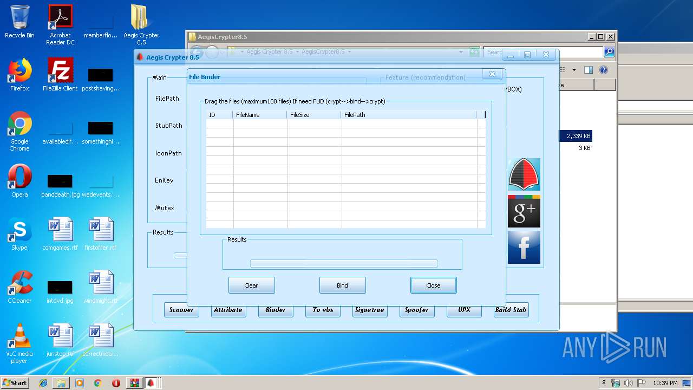Click the Bind button
The width and height of the screenshot is (693, 390).
pyautogui.click(x=342, y=285)
